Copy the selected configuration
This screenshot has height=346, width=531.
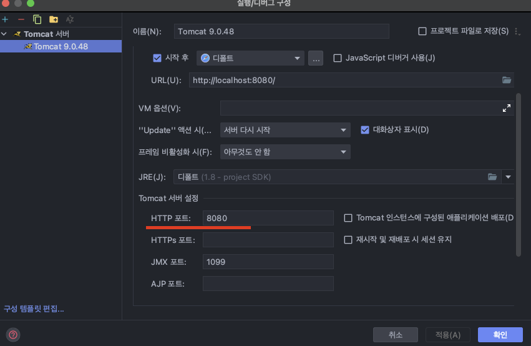pyautogui.click(x=37, y=19)
